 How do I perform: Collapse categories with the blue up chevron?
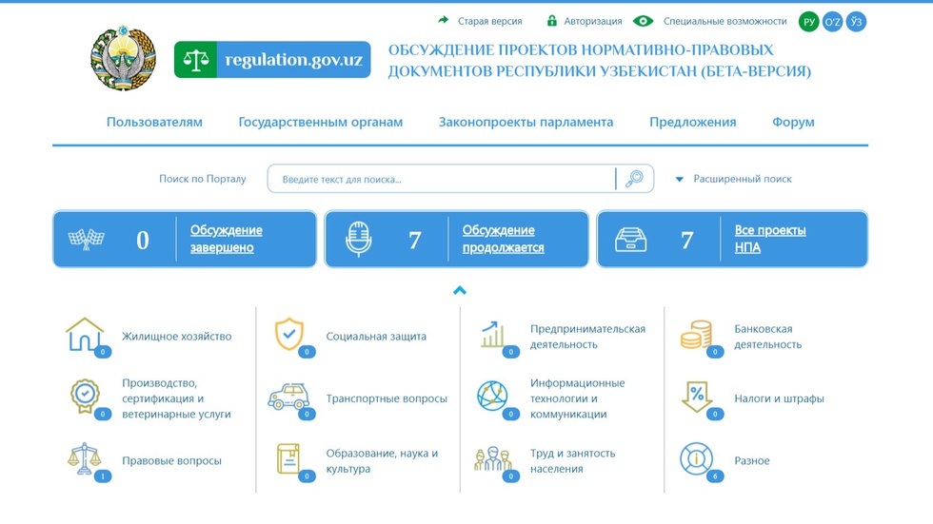460,291
